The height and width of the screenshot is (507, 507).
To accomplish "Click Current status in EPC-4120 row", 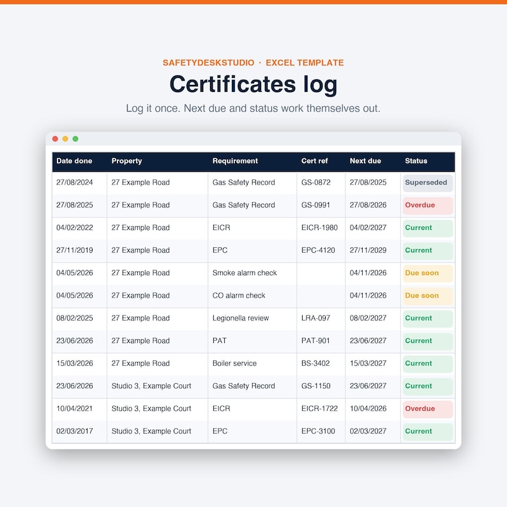I will pos(427,251).
